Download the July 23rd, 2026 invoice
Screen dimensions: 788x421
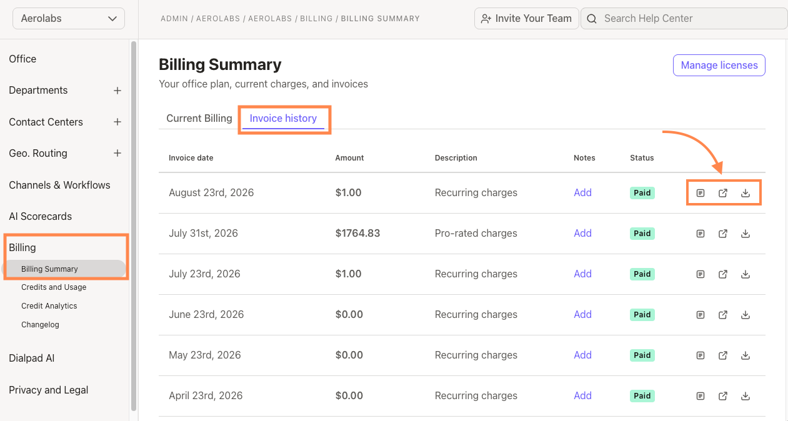746,274
